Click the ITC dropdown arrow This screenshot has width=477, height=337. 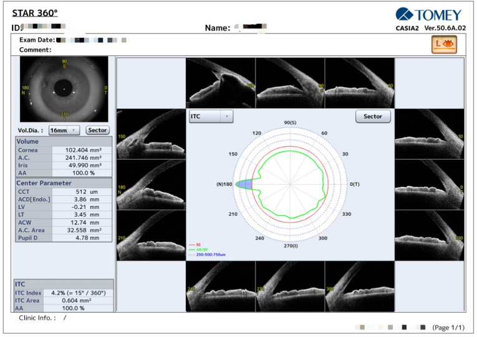(226, 116)
